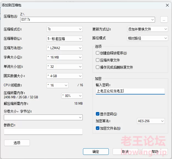172x159 pixels.
Task: Toggle the 加密文件名 checkbox
Action: pyautogui.click(x=98, y=128)
